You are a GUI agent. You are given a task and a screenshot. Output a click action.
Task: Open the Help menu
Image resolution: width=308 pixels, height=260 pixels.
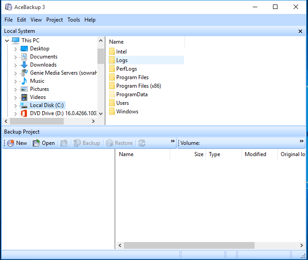point(90,20)
